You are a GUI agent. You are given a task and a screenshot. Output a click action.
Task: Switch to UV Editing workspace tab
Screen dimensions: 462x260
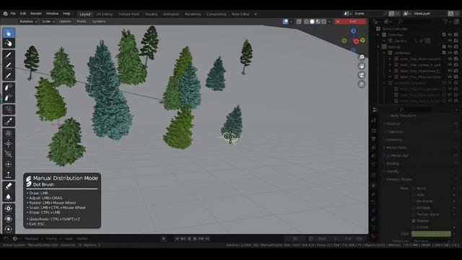(104, 14)
